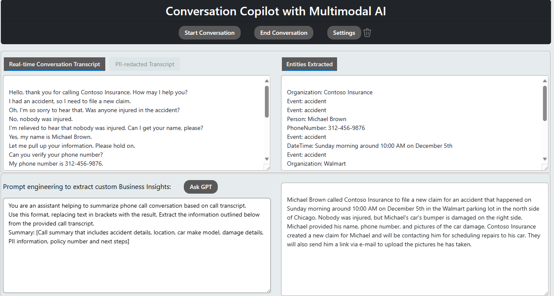This screenshot has height=296, width=554.
Task: Click the trash can icon beside Settings
Action: click(367, 33)
